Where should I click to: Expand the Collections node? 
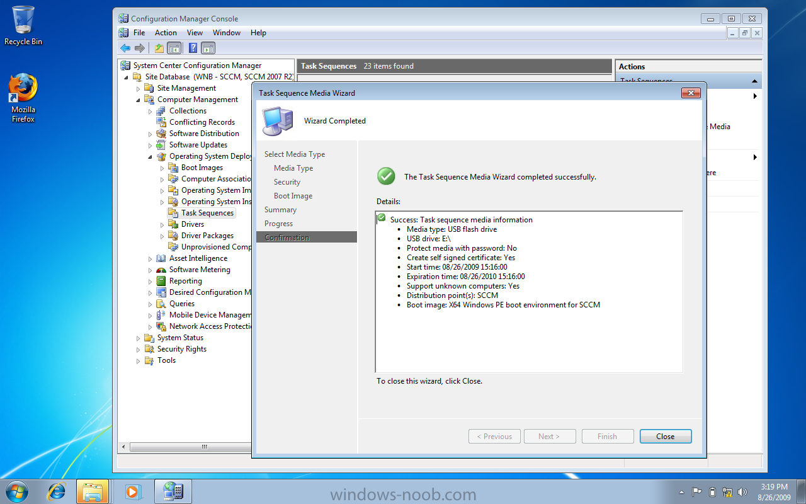[x=150, y=112]
